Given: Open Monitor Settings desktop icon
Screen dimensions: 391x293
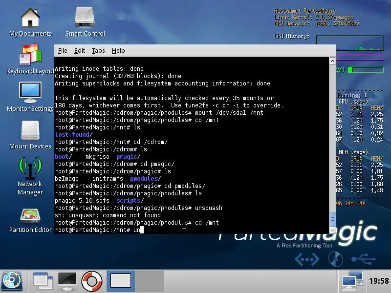Looking at the screenshot, I should tap(30, 97).
